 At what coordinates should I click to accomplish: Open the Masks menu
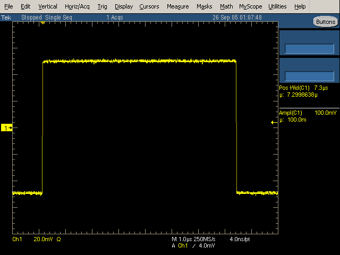pos(204,6)
